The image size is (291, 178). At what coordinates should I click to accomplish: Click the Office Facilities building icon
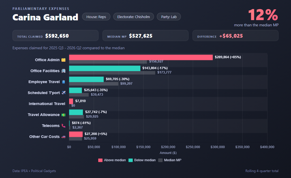tap(63, 71)
